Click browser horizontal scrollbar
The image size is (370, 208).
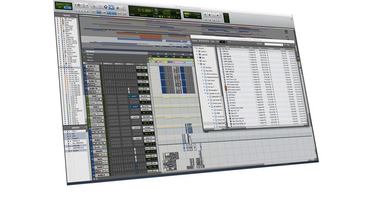pos(268,126)
